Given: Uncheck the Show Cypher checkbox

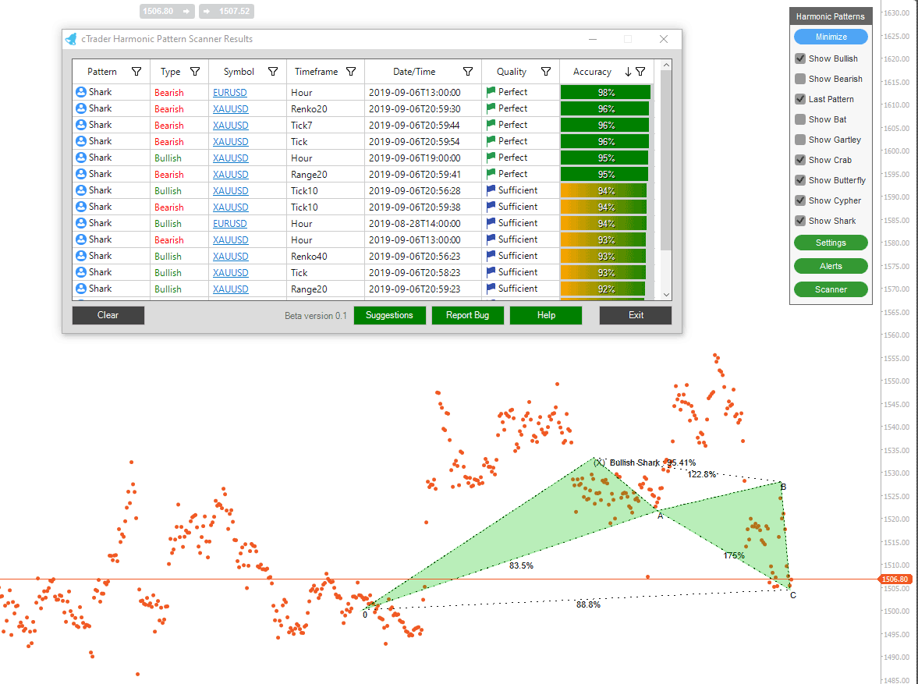Looking at the screenshot, I should click(x=799, y=200).
